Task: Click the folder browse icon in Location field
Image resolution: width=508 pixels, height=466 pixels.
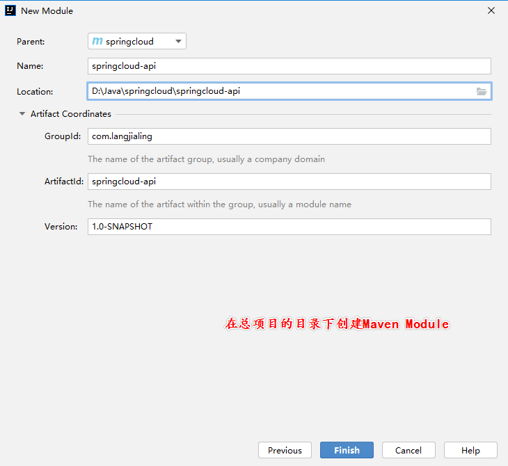Action: tap(482, 92)
